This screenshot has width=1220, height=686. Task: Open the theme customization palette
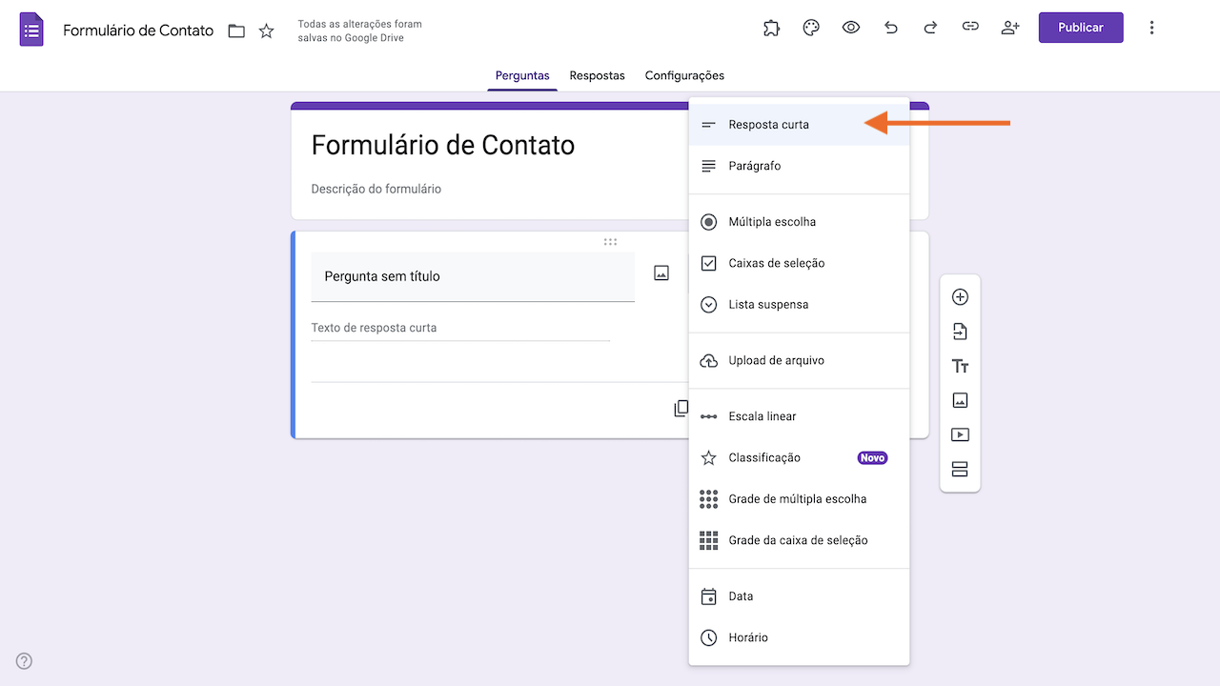(811, 28)
